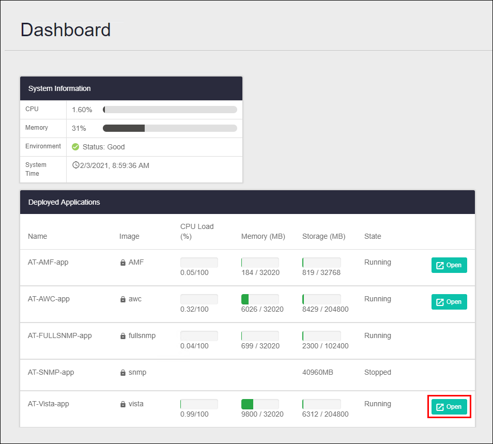The width and height of the screenshot is (493, 444).
Task: Click the lock icon beside awc image
Action: point(123,299)
